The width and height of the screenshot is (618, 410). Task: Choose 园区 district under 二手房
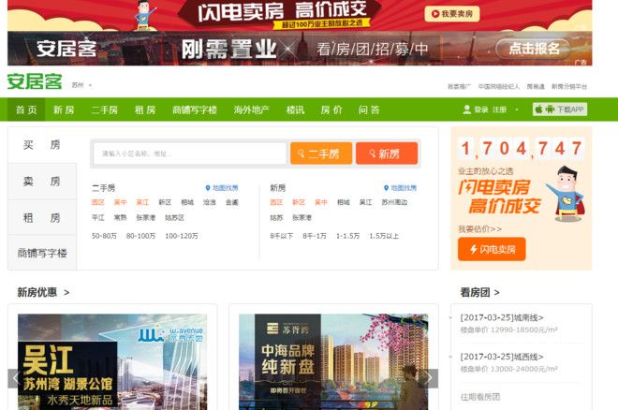click(x=97, y=202)
